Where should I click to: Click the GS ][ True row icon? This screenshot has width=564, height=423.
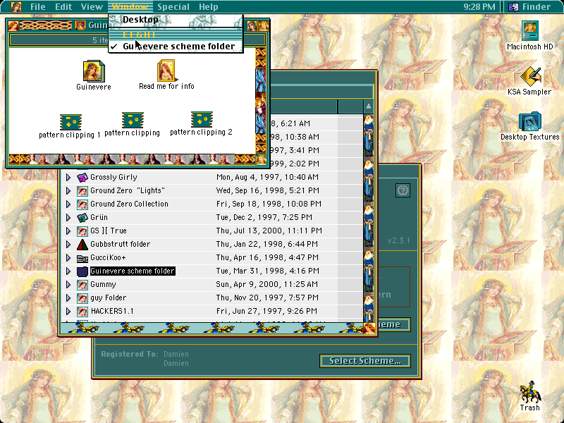click(x=82, y=231)
